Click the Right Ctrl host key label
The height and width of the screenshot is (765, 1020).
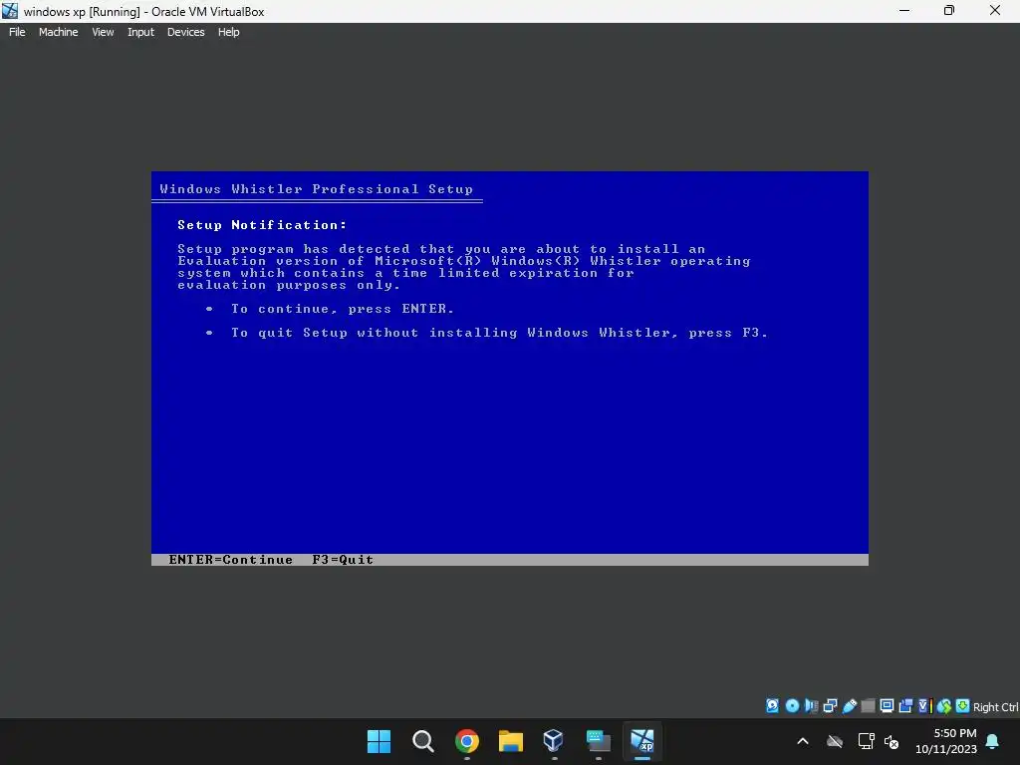coord(995,707)
